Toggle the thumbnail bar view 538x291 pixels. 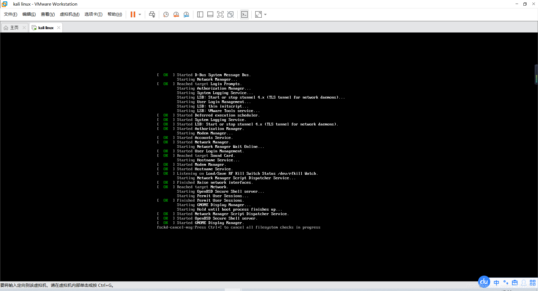pos(210,15)
